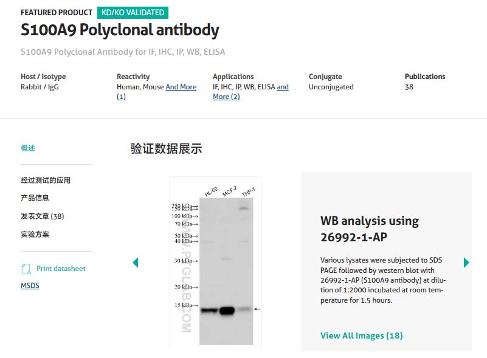Click the previous image left arrow
Viewport: 487px width, 358px height.
pos(136,263)
